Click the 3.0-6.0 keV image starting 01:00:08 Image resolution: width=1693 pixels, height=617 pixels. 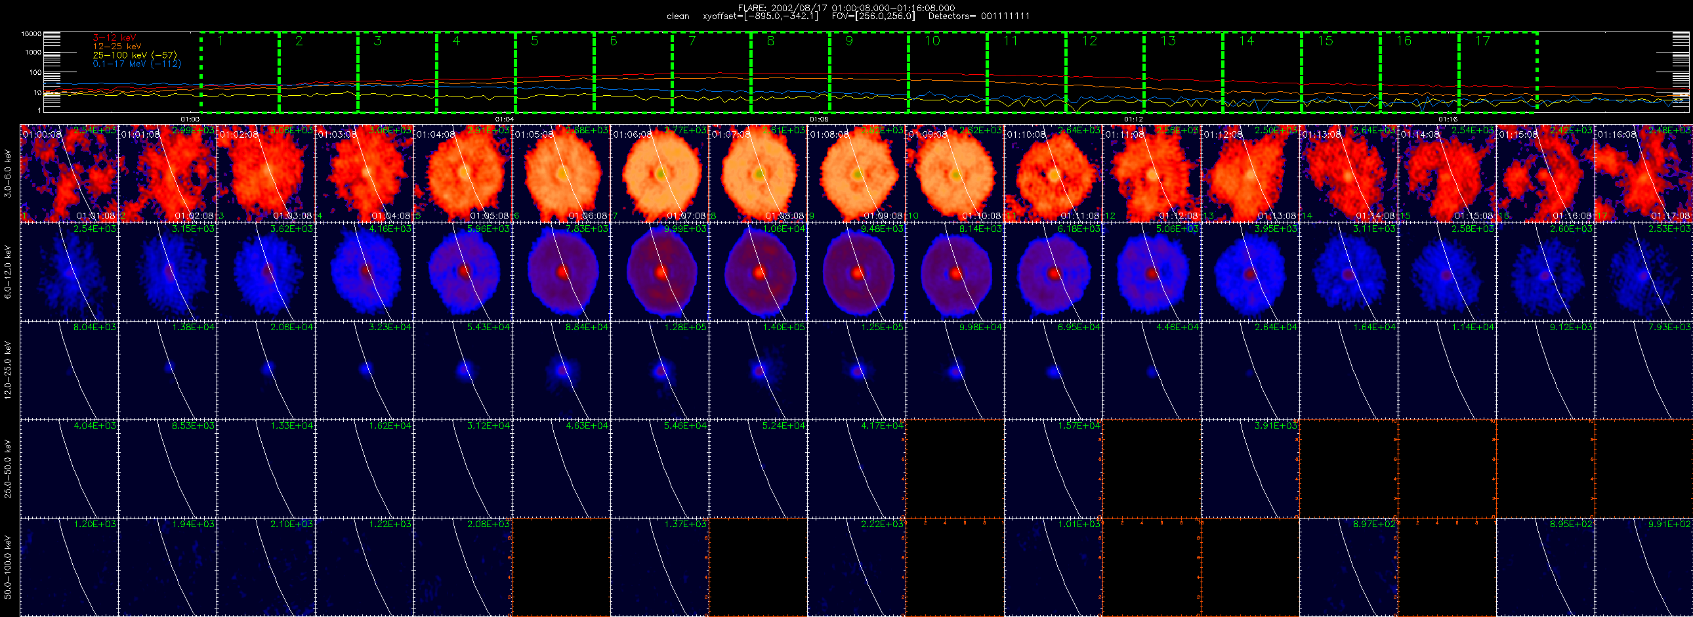click(x=70, y=173)
